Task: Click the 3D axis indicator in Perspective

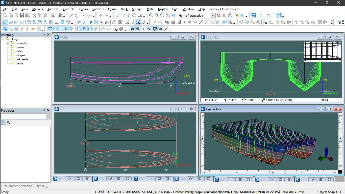Action: (x=326, y=154)
